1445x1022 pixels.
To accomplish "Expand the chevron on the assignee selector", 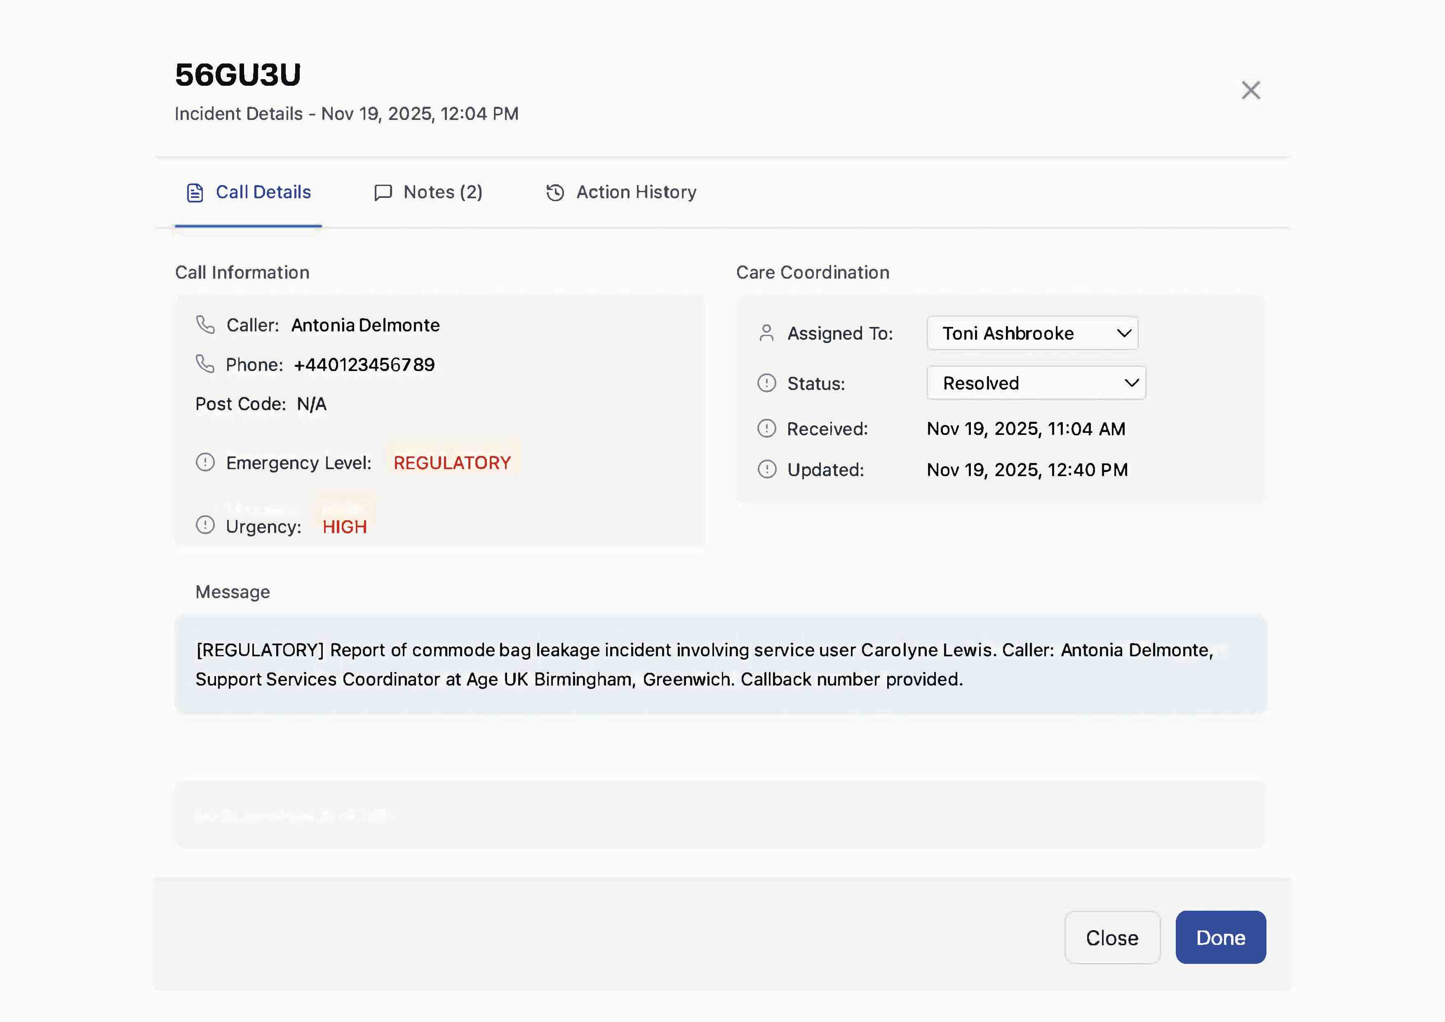I will [x=1124, y=333].
